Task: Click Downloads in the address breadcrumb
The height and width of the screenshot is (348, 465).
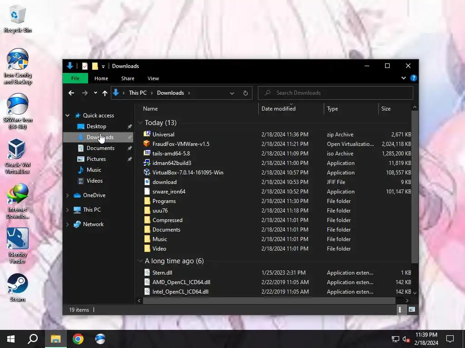Action: click(x=171, y=93)
